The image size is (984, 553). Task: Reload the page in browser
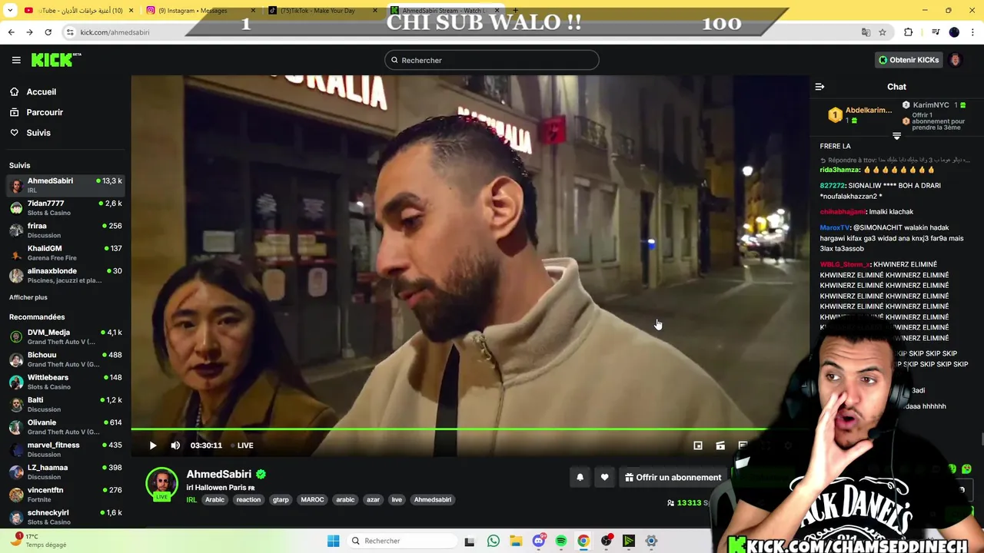48,32
